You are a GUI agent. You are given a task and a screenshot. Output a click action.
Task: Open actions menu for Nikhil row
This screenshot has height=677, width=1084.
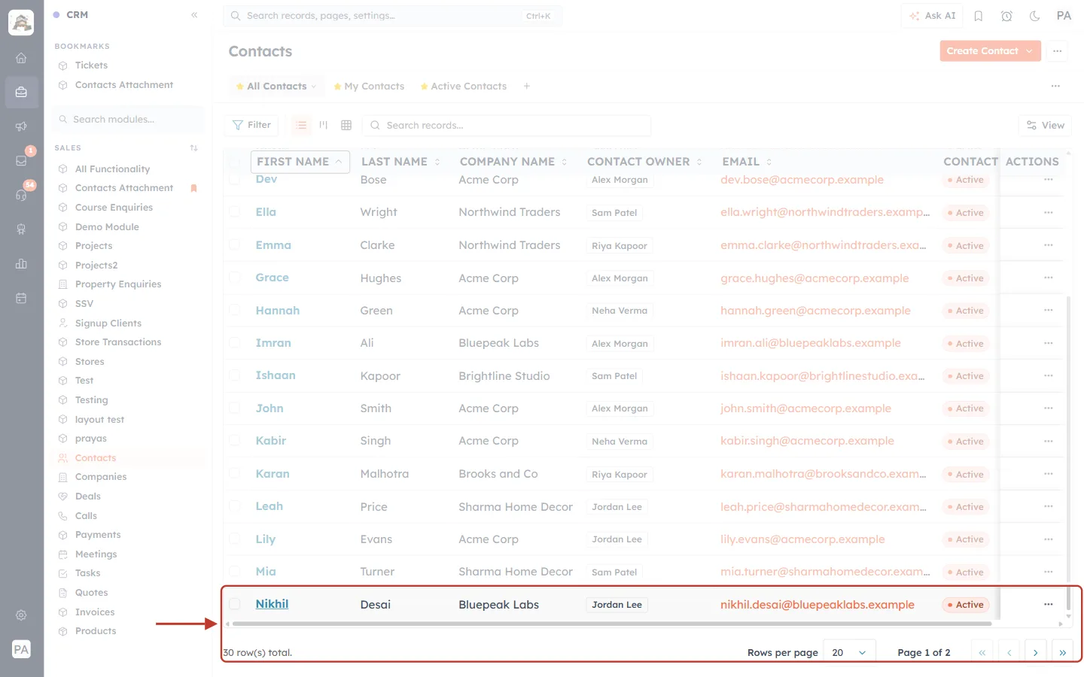tap(1049, 604)
